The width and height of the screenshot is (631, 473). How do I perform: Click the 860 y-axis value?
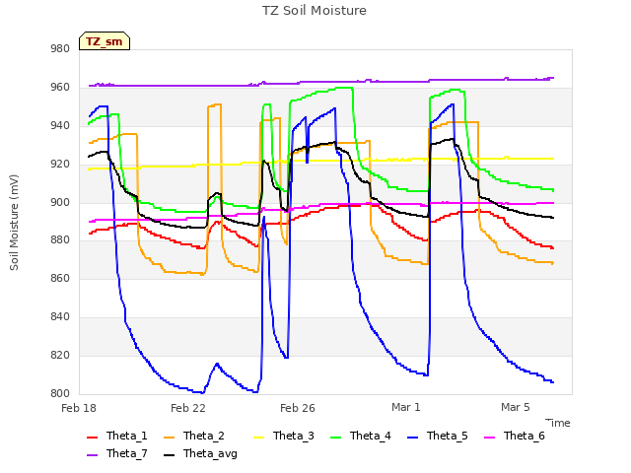coord(60,278)
